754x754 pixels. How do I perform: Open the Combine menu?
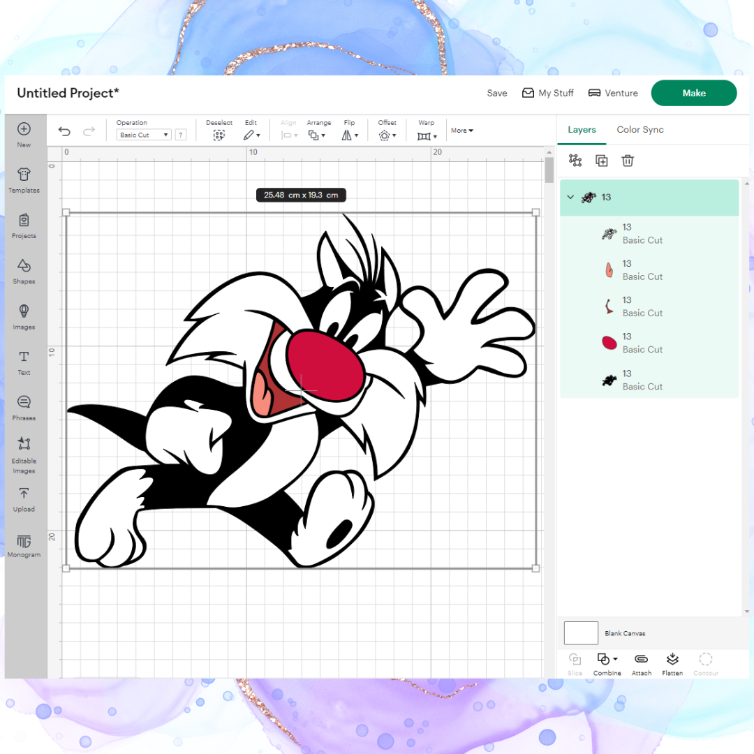[x=607, y=665]
